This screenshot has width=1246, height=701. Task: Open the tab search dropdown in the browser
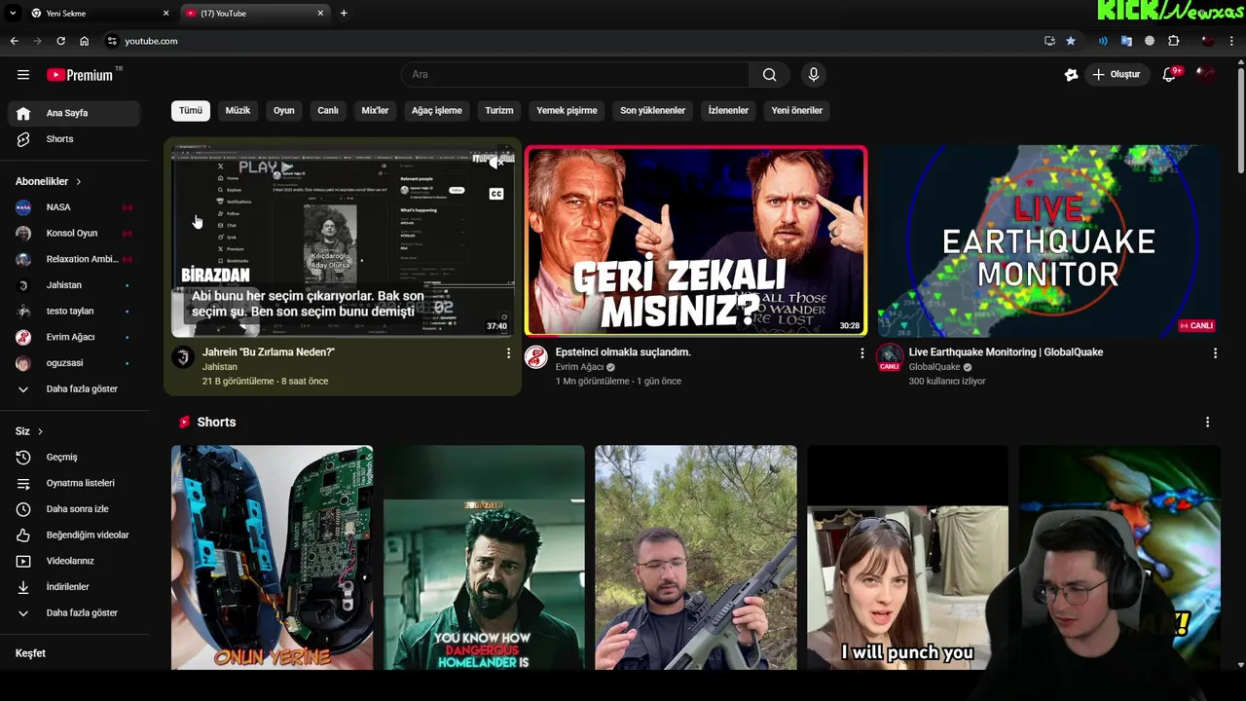point(13,13)
